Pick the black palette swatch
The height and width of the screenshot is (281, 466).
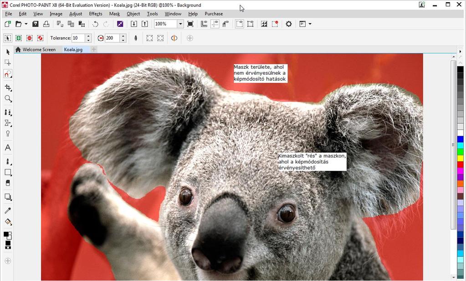point(461,69)
